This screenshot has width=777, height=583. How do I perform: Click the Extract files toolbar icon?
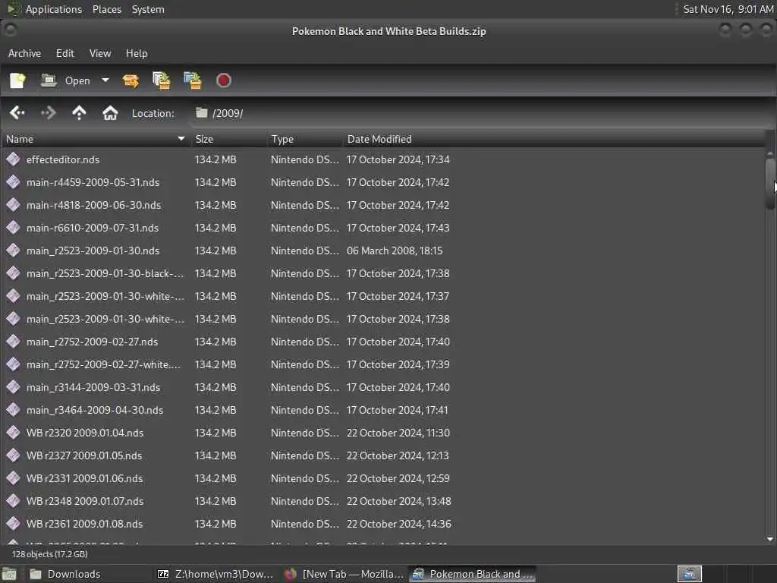coord(131,80)
